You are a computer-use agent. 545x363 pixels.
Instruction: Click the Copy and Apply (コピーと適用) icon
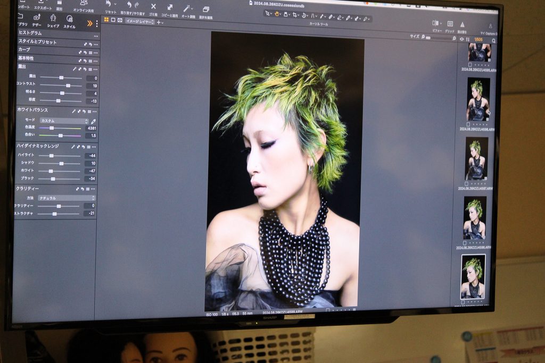click(x=170, y=7)
